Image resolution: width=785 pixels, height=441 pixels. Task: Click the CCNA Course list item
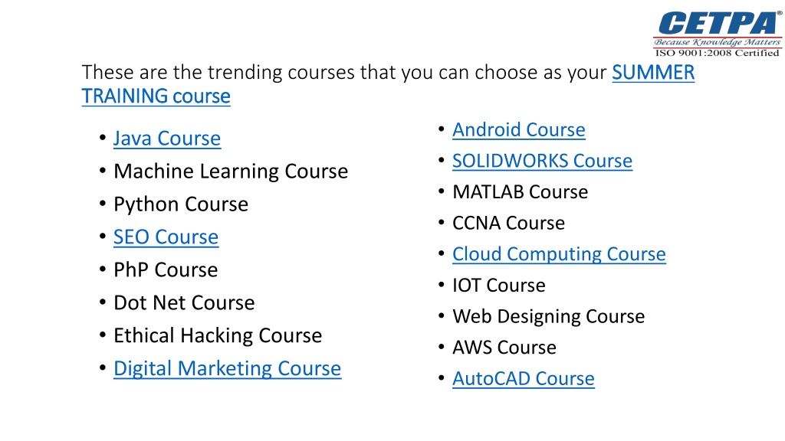509,223
